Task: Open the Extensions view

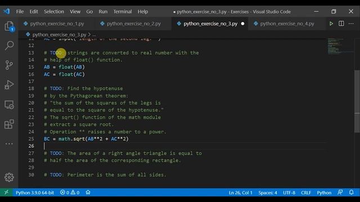Action: [9, 124]
